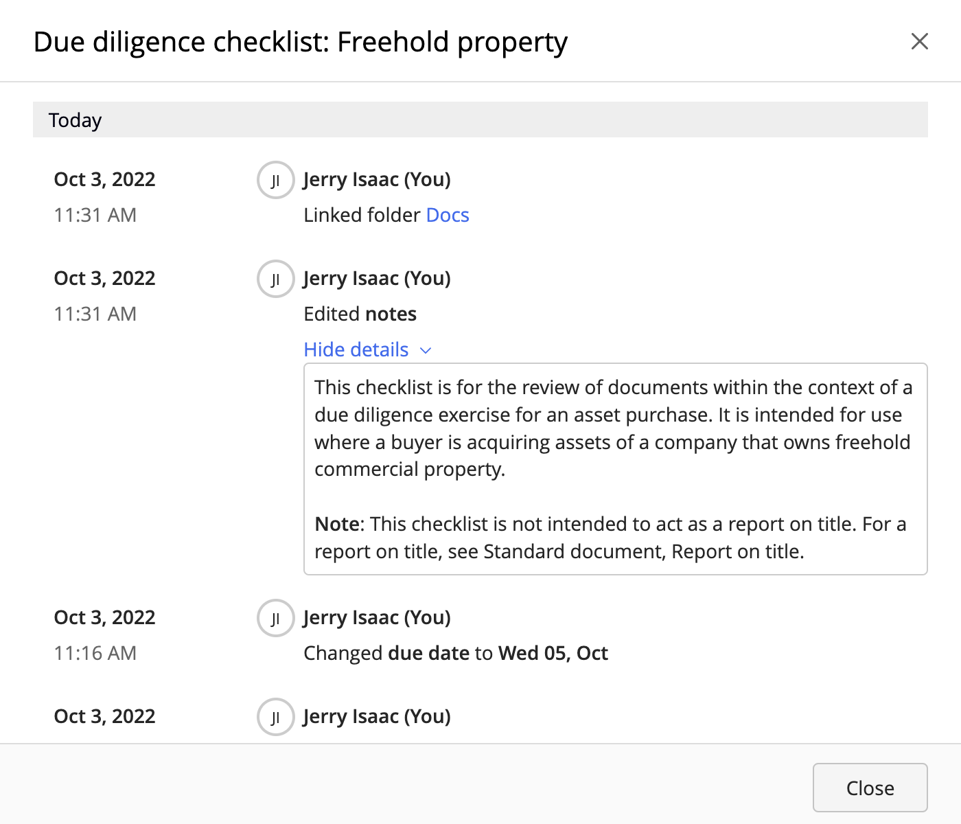This screenshot has height=824, width=961.
Task: Select Jerry Isaac name above Edited notes
Action: click(x=377, y=278)
